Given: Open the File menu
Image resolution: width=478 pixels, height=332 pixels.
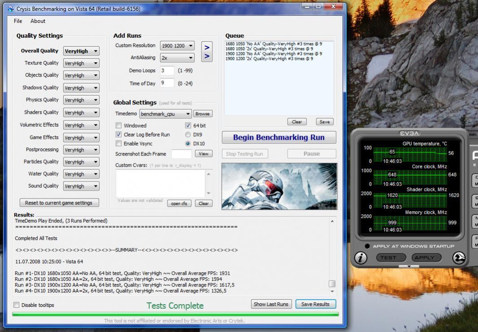Looking at the screenshot, I should click(18, 21).
